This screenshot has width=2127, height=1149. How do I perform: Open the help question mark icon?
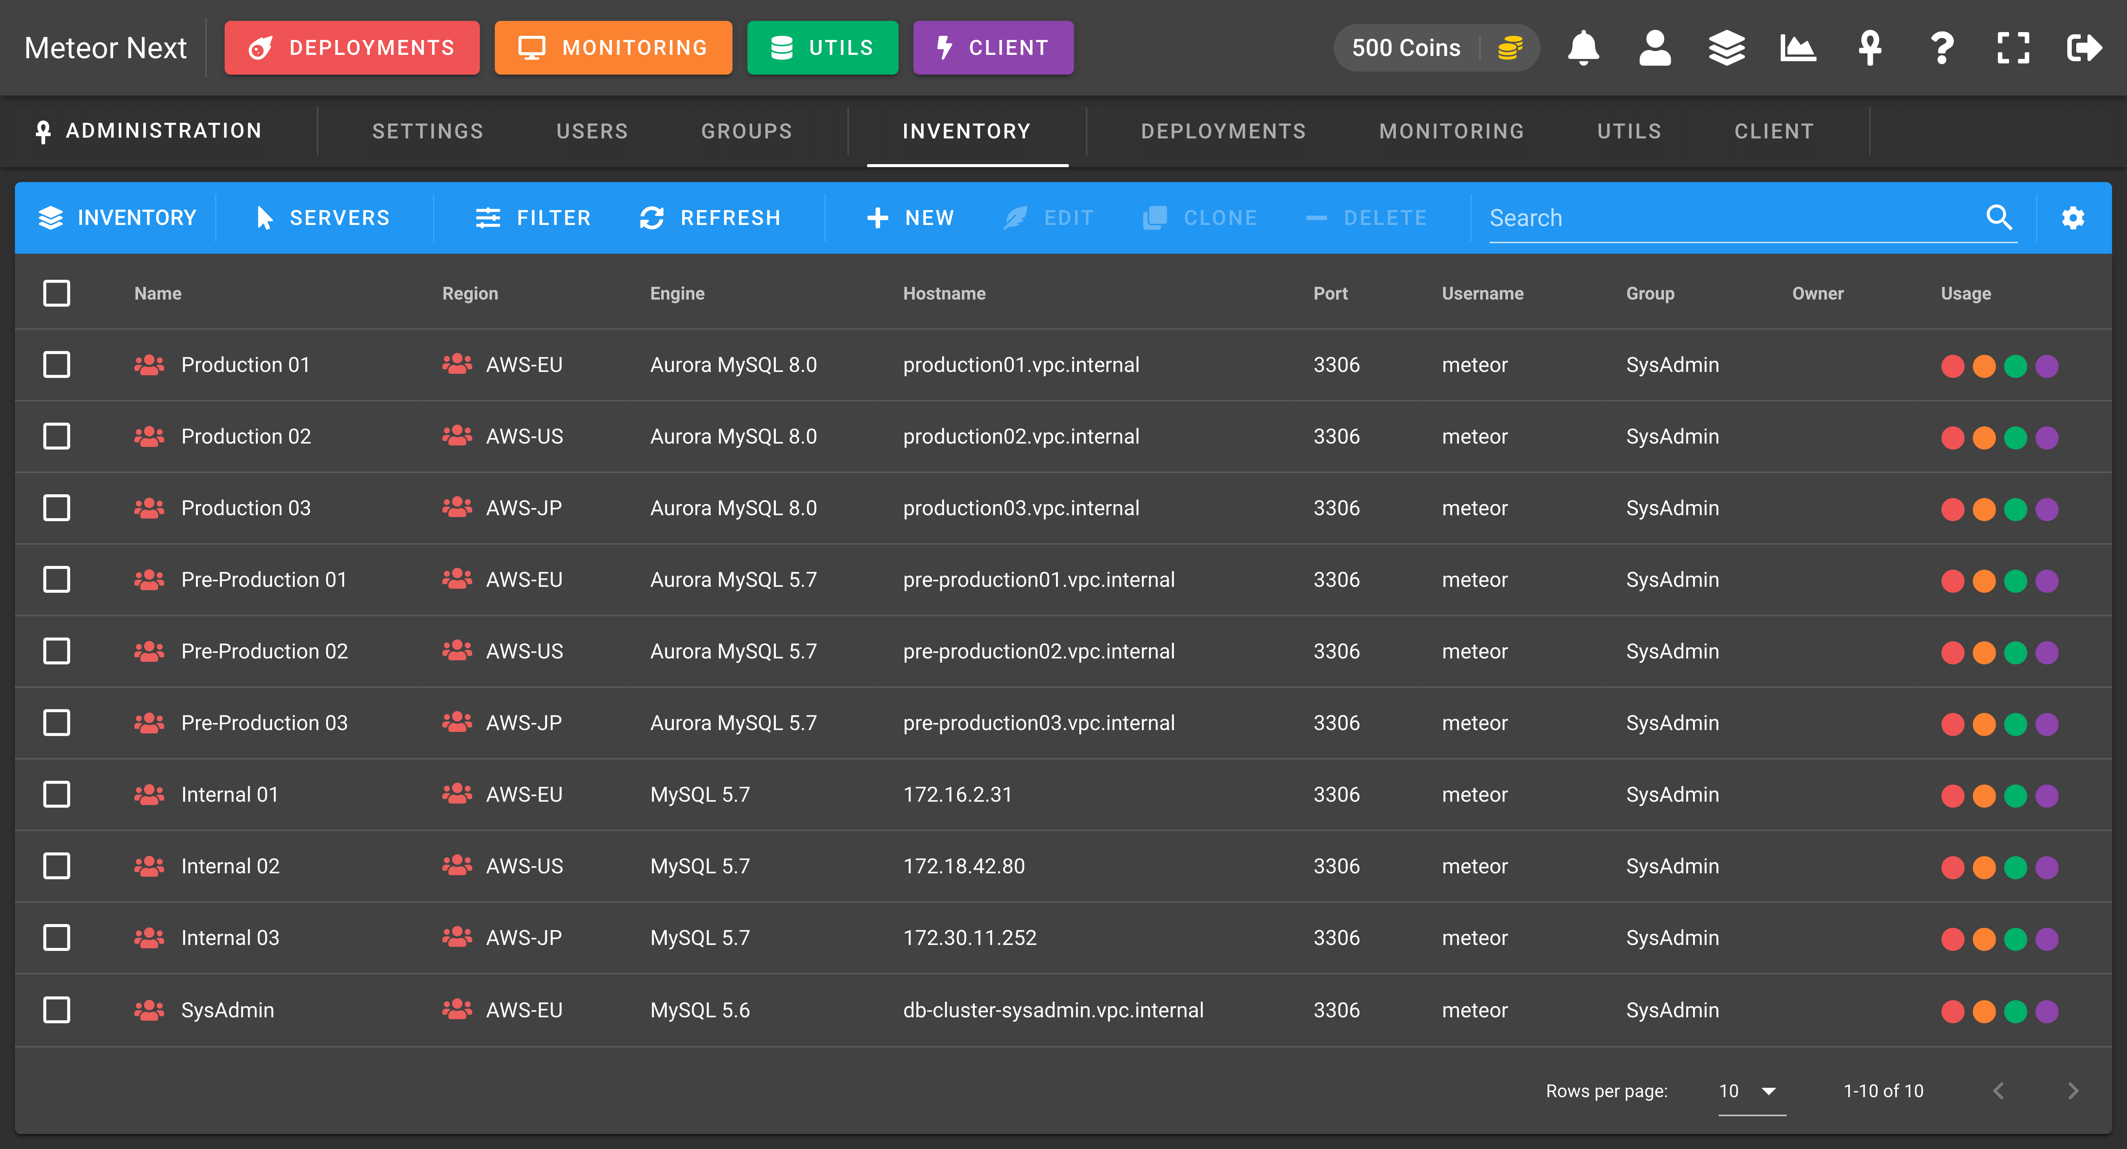point(1941,48)
